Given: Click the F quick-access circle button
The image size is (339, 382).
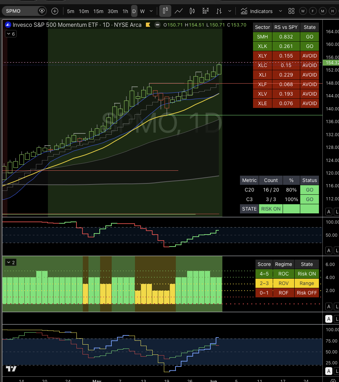Looking at the screenshot, I should 313,11.
